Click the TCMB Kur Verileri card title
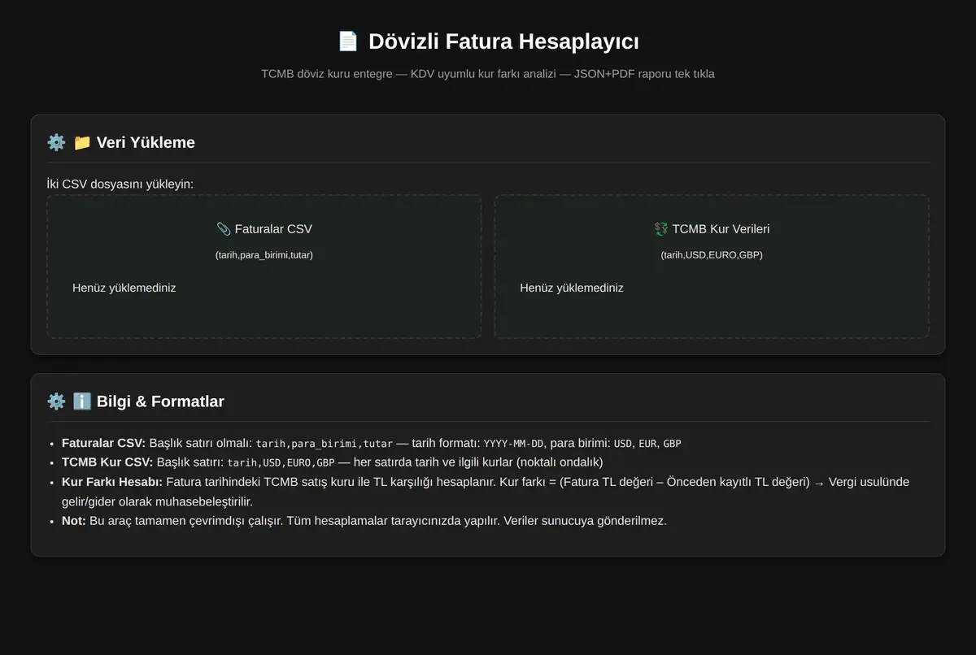 pos(721,229)
